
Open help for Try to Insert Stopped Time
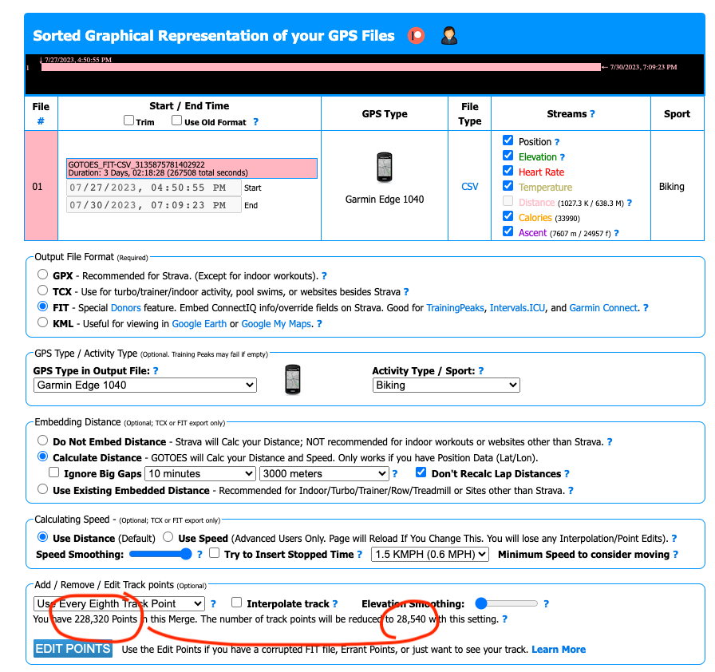pyautogui.click(x=359, y=555)
